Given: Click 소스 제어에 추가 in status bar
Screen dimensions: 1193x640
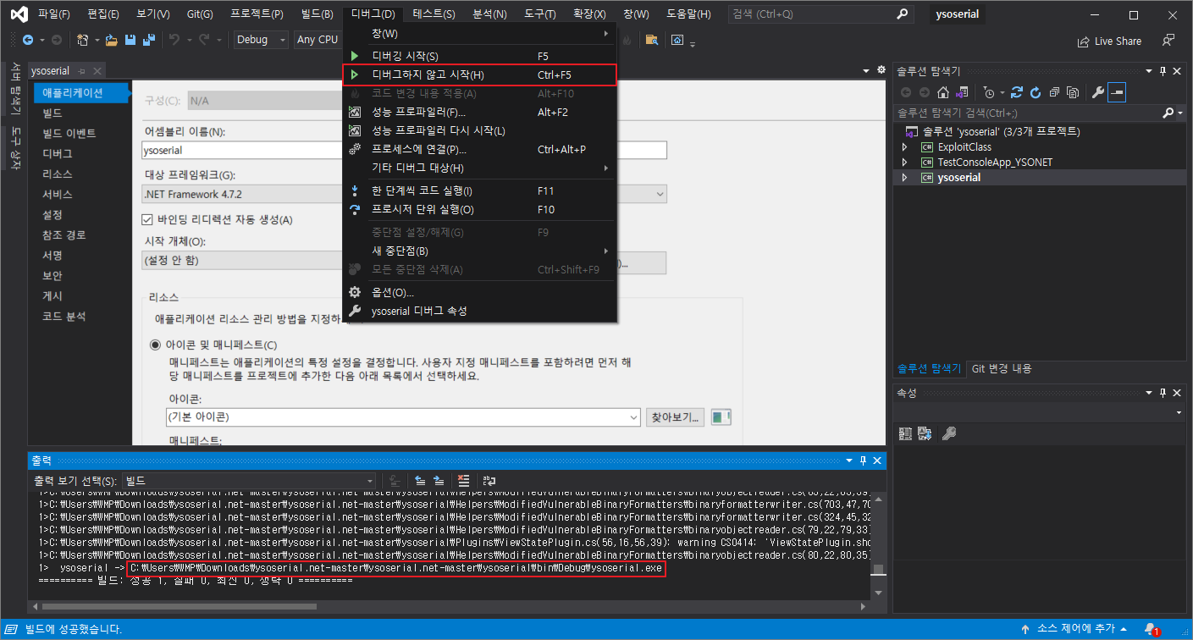Looking at the screenshot, I should [1078, 630].
